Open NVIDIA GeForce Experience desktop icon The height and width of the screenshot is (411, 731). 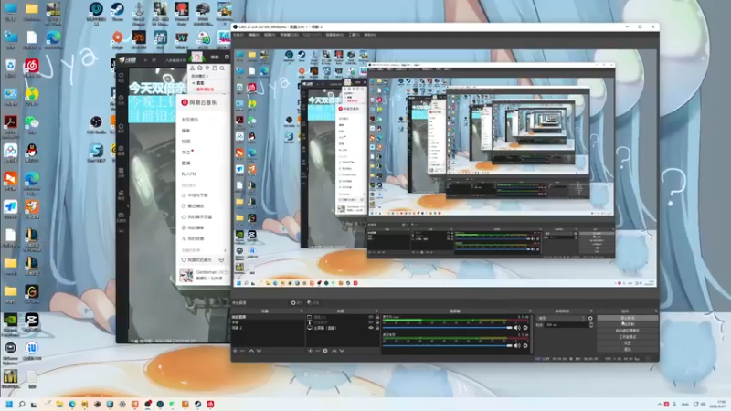[x=10, y=322]
